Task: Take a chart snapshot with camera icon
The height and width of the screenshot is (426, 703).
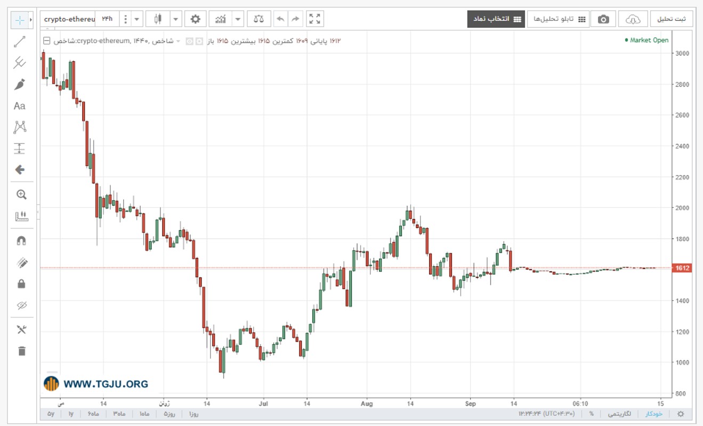Action: [603, 19]
